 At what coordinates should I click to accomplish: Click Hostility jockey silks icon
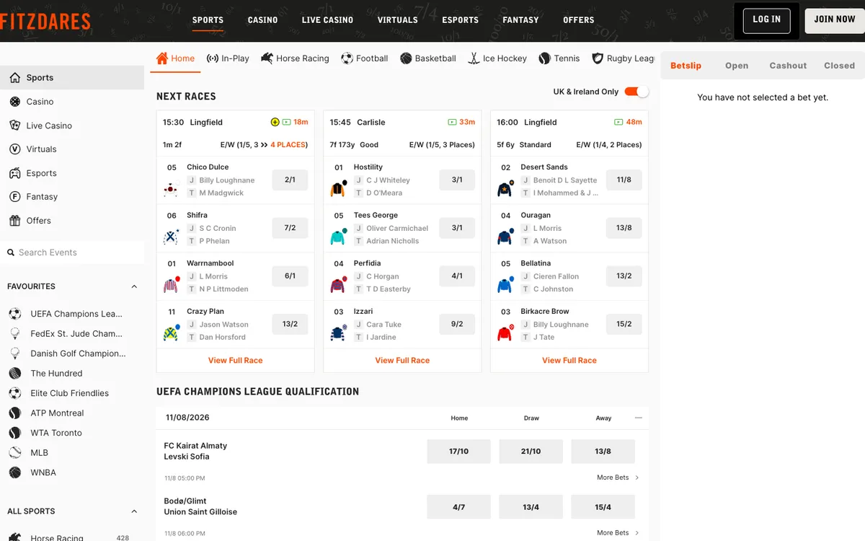pyautogui.click(x=339, y=189)
